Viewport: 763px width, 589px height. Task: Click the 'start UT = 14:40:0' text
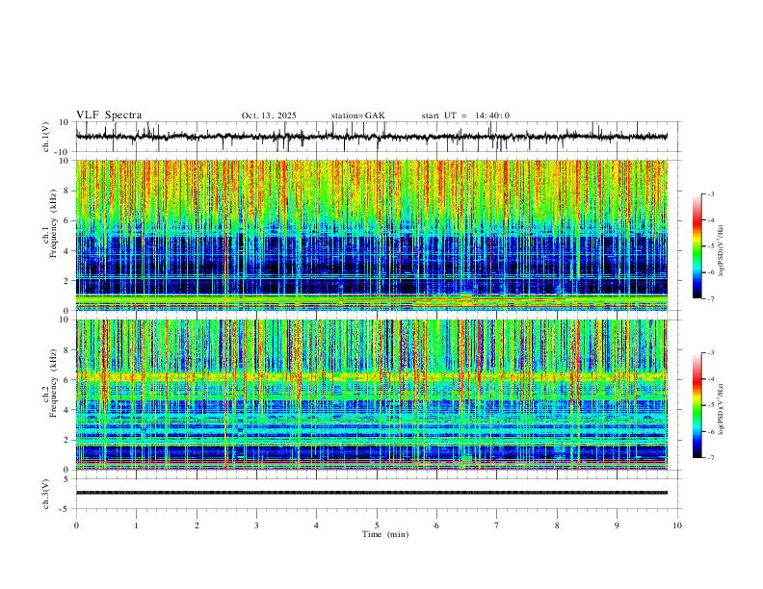465,115
